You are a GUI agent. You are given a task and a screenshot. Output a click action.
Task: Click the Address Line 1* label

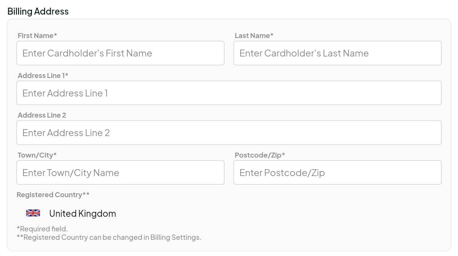[43, 75]
